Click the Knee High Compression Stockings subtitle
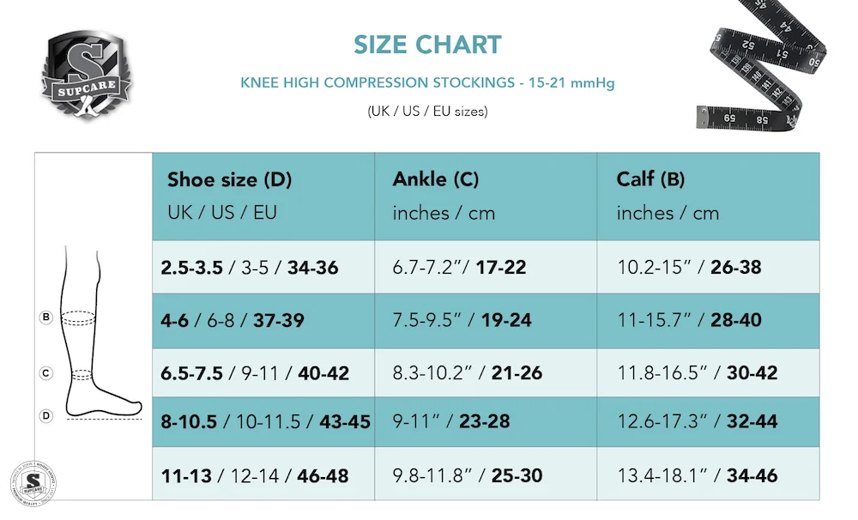The height and width of the screenshot is (520, 858). (427, 83)
